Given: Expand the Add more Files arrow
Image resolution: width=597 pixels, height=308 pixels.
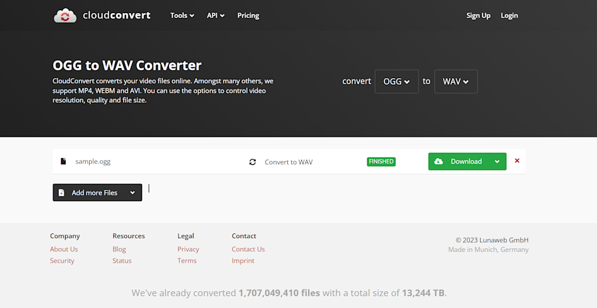Looking at the screenshot, I should pos(133,193).
